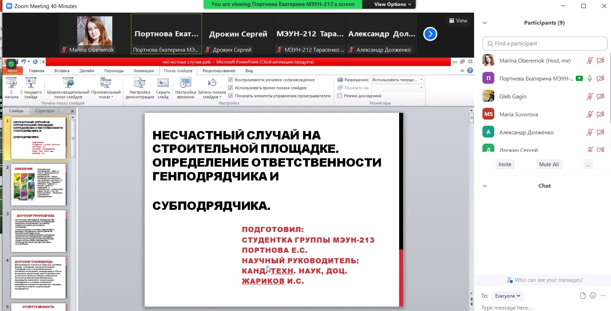The height and width of the screenshot is (311, 611).
Task: Toggle 'Использовать время показа слайдов' checkbox
Action: click(231, 88)
